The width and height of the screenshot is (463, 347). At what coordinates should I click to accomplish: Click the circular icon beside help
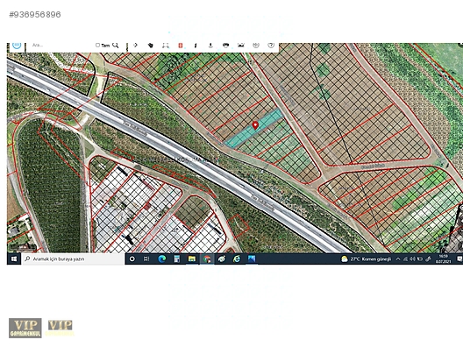[x=256, y=46]
